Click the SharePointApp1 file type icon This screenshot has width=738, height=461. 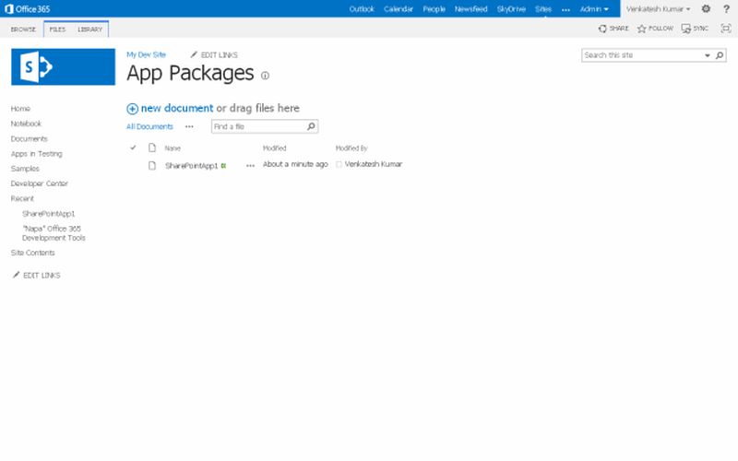[152, 165]
